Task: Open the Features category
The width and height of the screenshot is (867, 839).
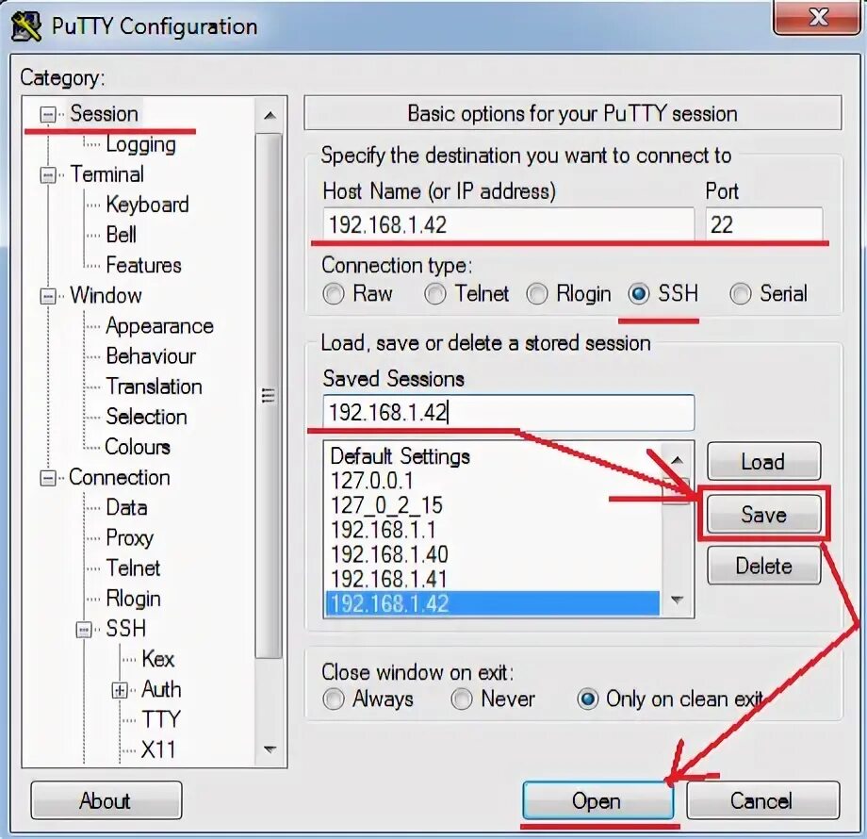Action: (144, 266)
